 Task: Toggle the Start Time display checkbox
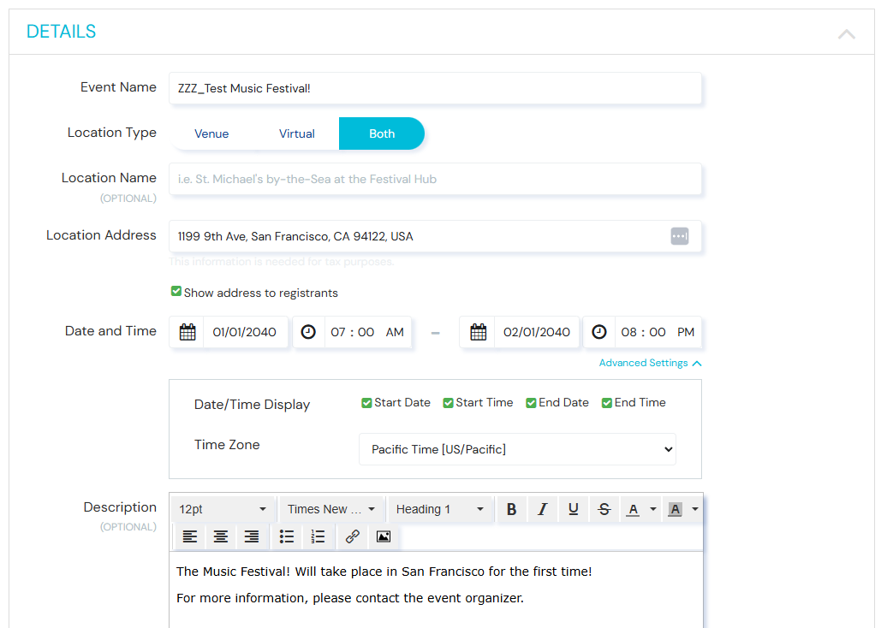tap(448, 403)
